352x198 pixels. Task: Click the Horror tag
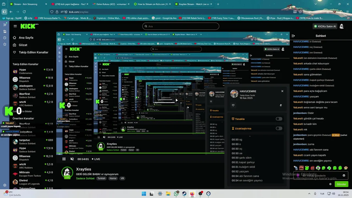click(113, 178)
